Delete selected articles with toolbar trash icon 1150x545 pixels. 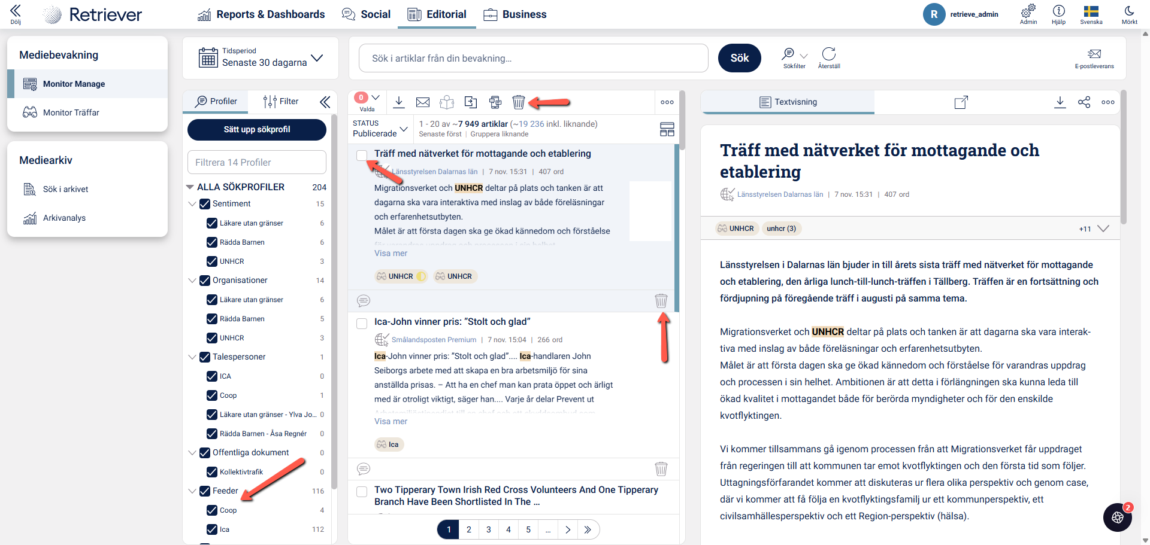click(x=519, y=102)
